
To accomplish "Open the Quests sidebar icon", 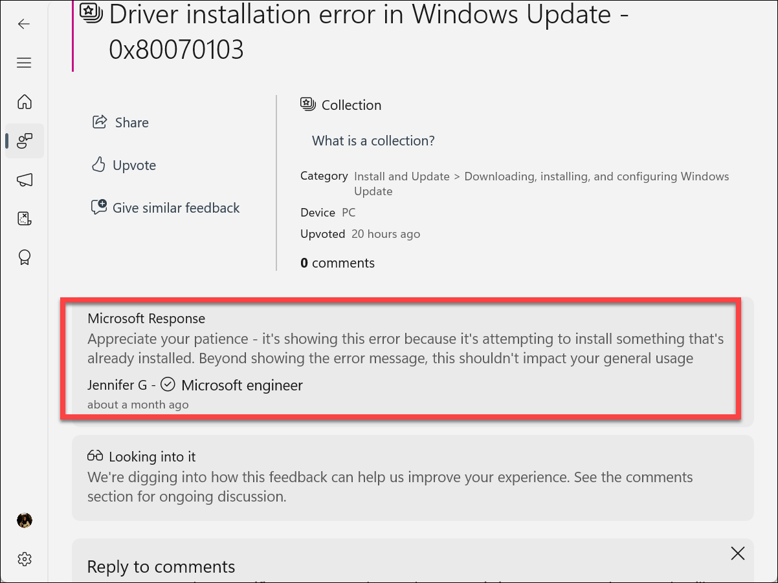I will (x=24, y=218).
